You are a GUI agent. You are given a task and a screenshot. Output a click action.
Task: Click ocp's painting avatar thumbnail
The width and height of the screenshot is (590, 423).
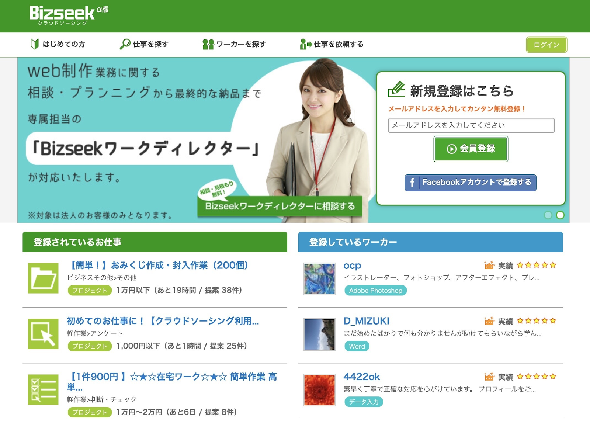click(x=319, y=278)
